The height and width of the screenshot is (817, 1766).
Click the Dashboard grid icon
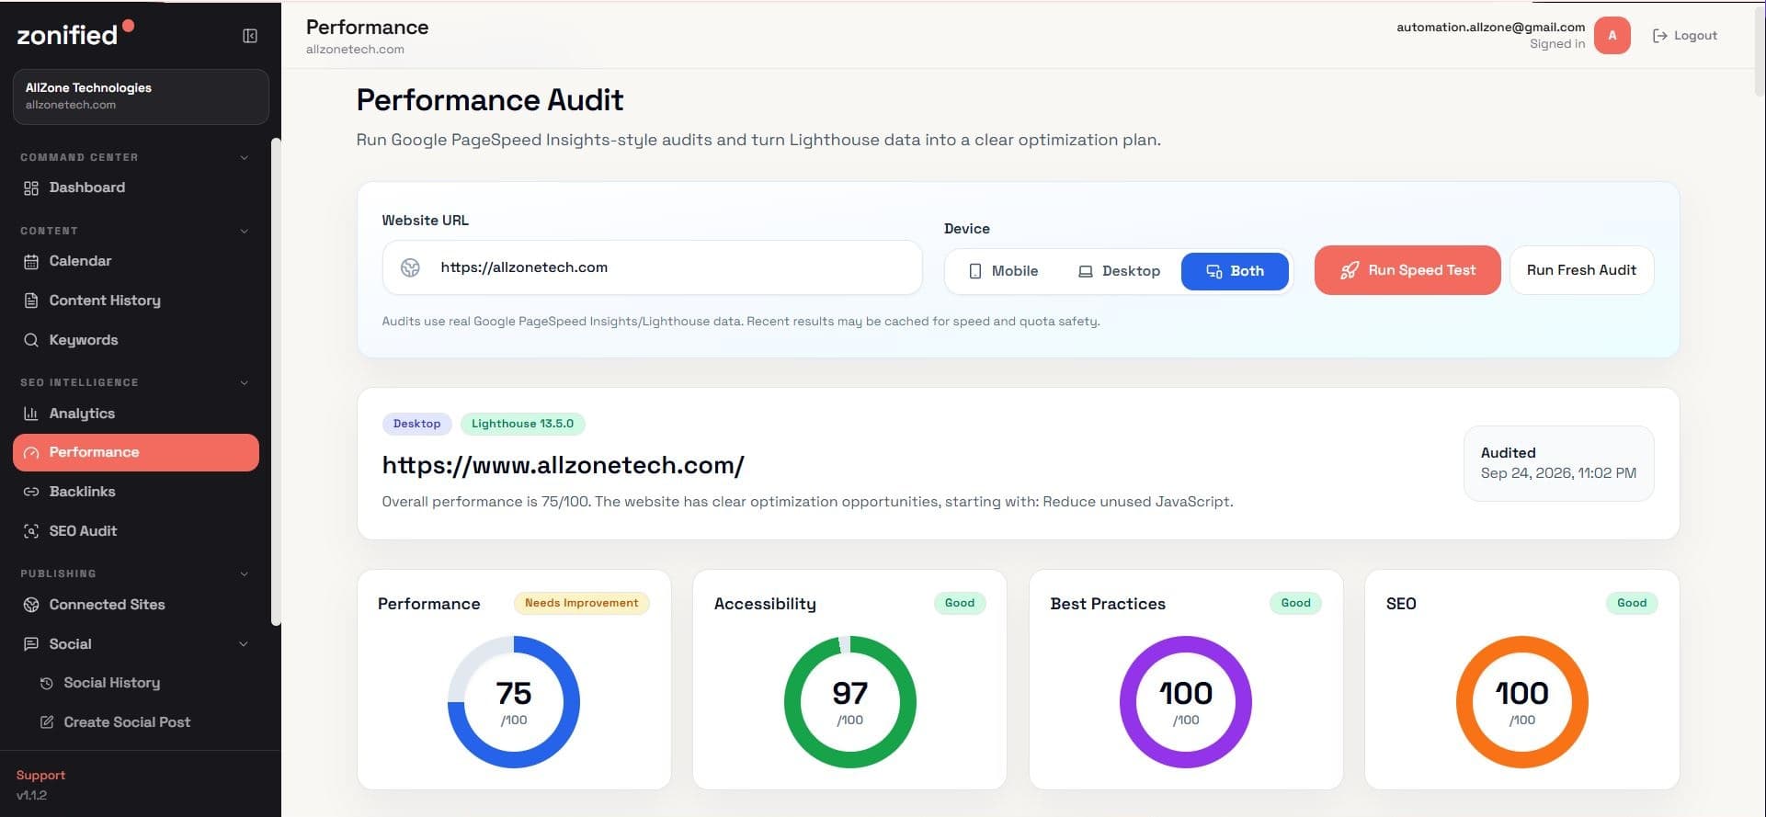[31, 188]
